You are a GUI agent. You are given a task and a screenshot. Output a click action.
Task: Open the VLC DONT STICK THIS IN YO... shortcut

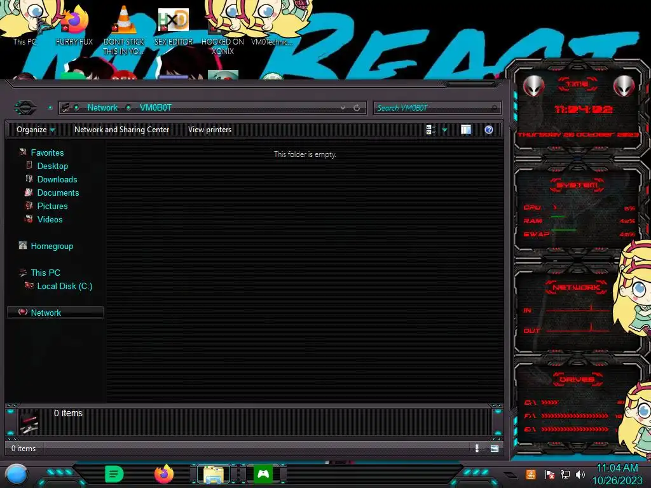tap(124, 30)
